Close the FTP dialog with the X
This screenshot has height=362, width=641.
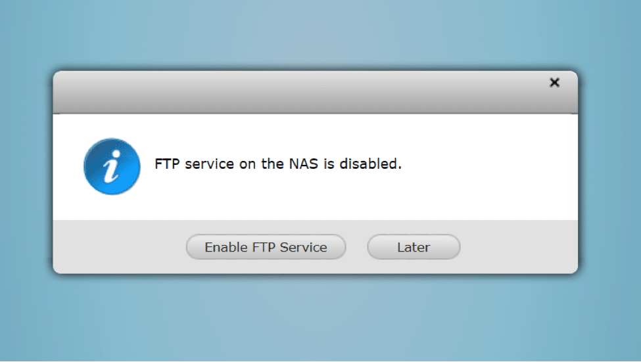554,83
